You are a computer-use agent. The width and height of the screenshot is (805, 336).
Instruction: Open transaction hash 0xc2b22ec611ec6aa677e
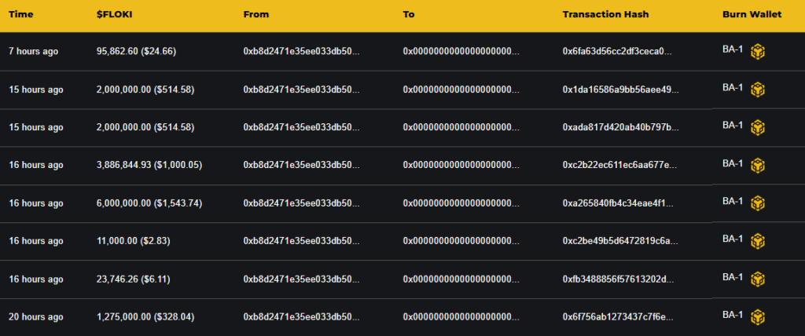coord(617,165)
